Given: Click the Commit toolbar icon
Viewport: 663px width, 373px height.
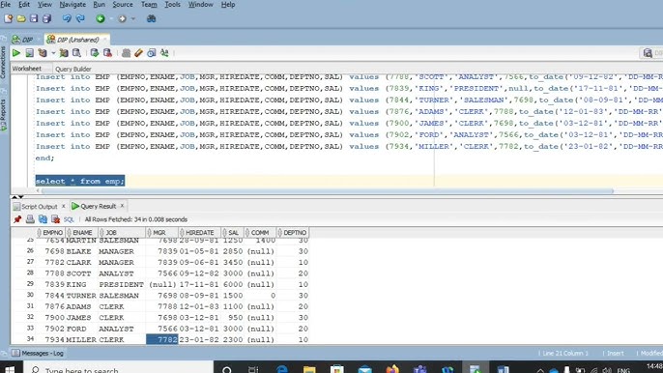Looking at the screenshot, I should (x=95, y=53).
